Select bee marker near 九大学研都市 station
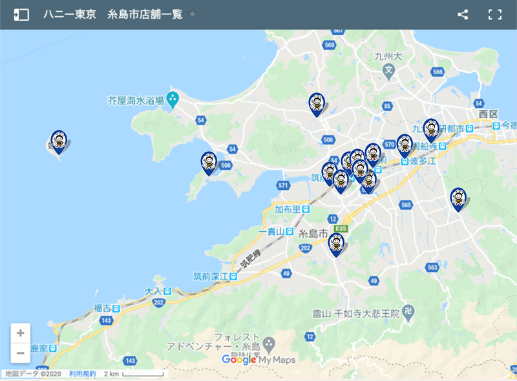The height and width of the screenshot is (381, 517). point(431,131)
